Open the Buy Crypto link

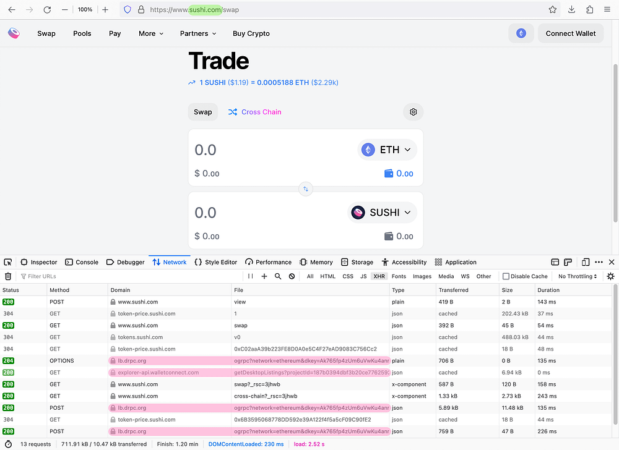pos(251,33)
